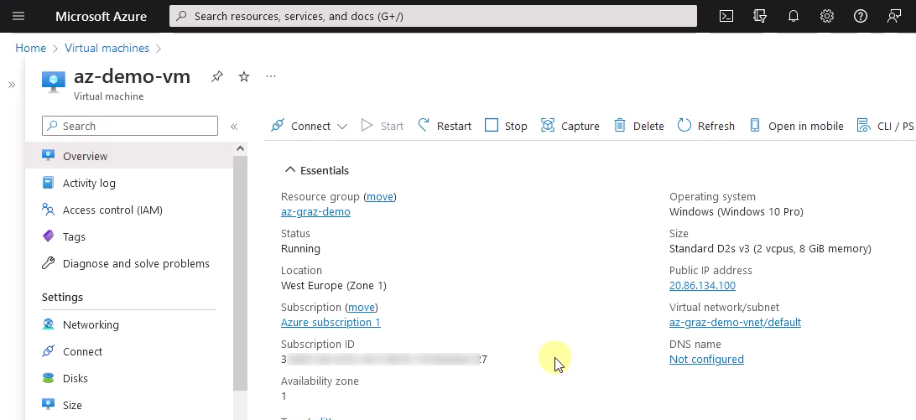Click the Size icon in the sidebar
This screenshot has height=420, width=916.
click(x=48, y=404)
